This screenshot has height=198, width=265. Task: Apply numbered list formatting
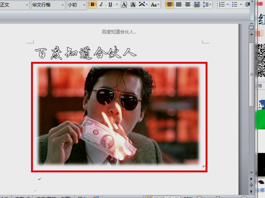(222, 4)
